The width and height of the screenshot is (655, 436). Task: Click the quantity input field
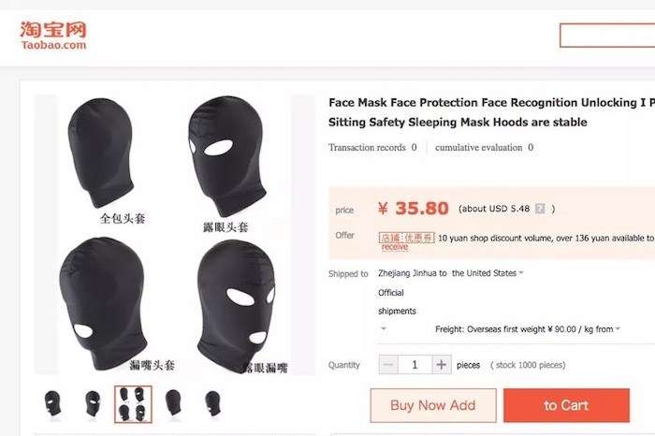[x=415, y=365]
